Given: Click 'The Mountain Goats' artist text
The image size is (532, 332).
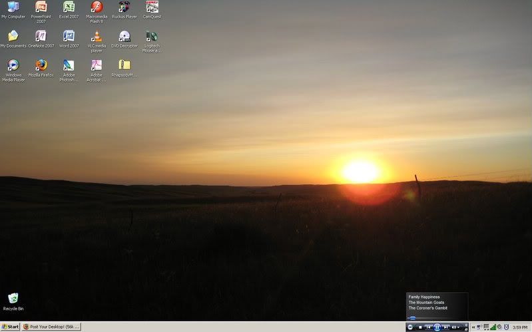Looking at the screenshot, I should point(427,303).
